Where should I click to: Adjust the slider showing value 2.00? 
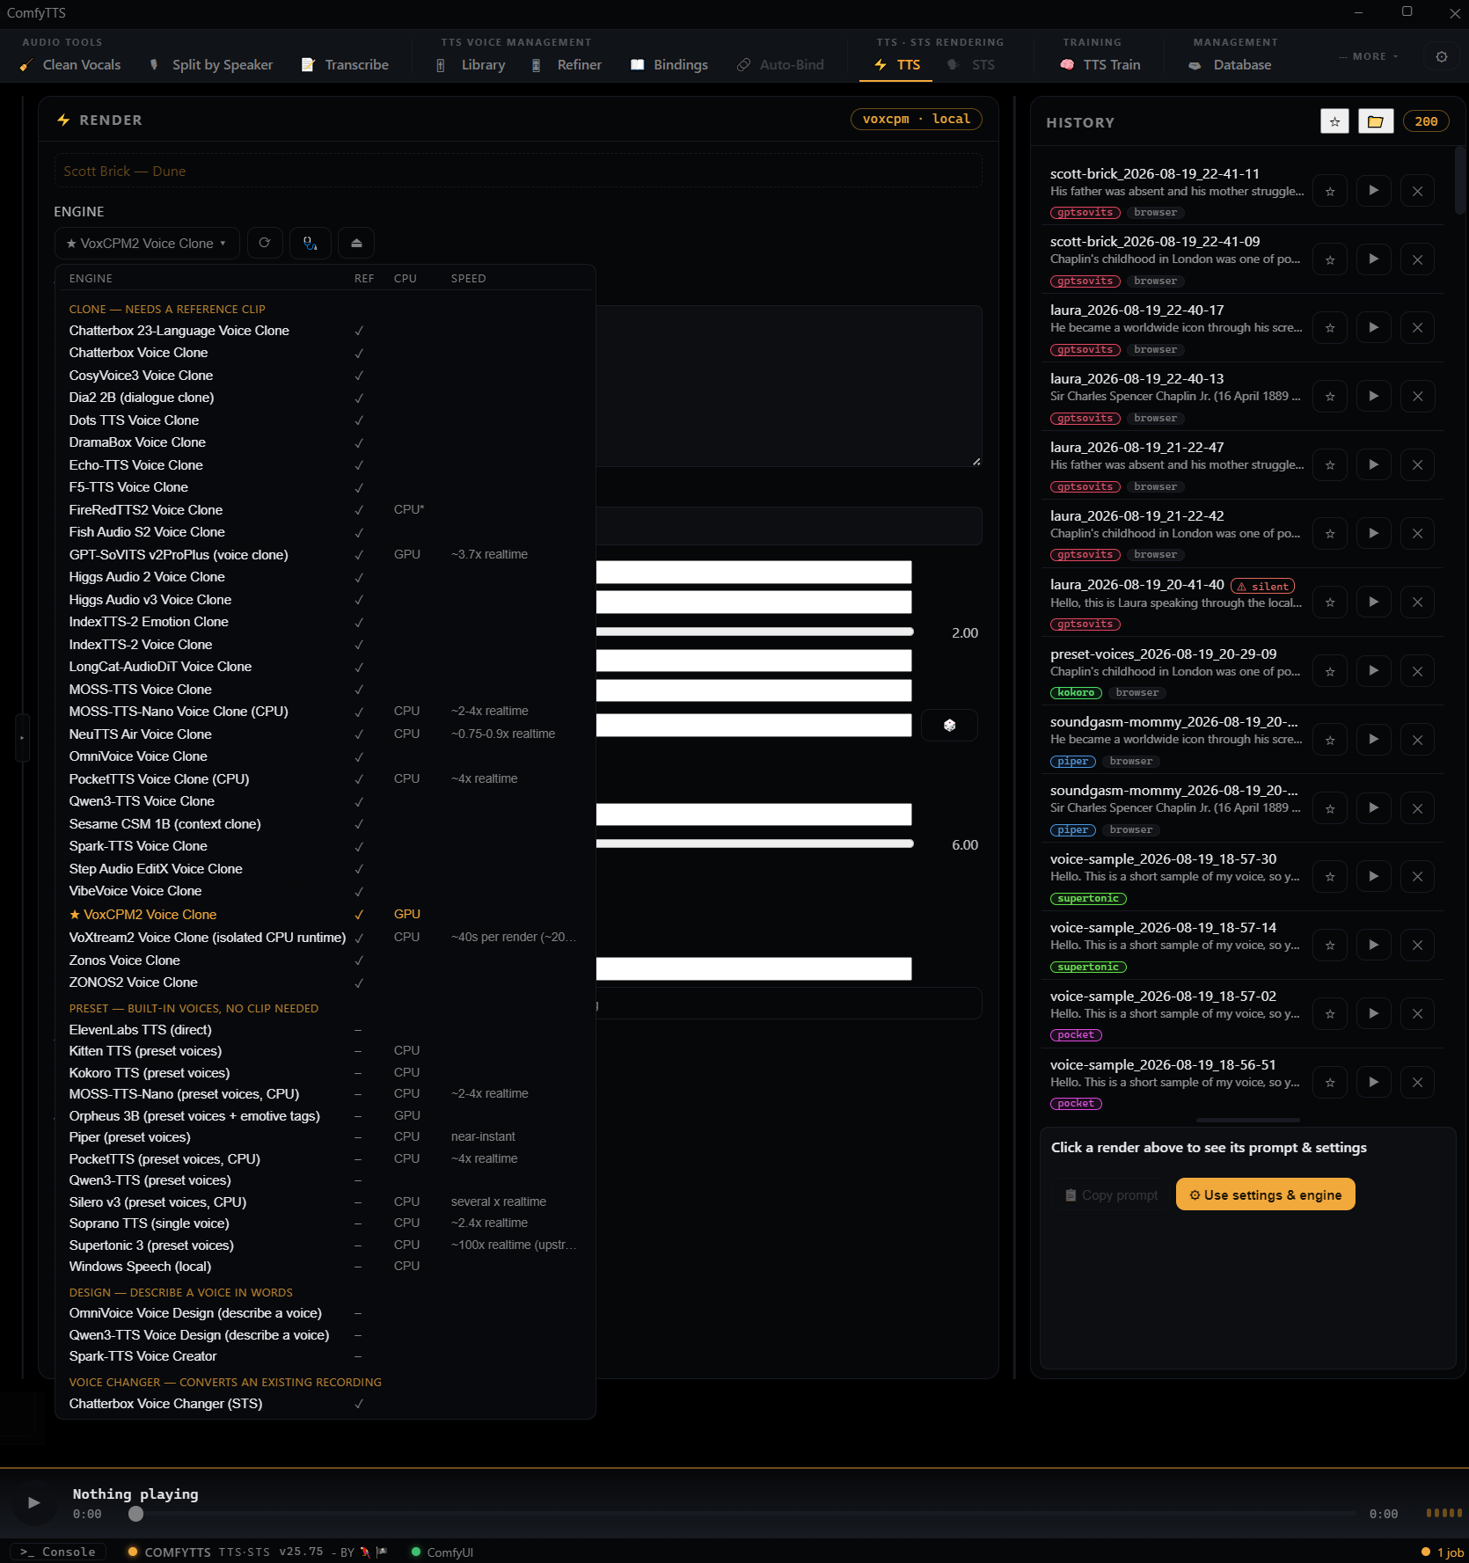[x=755, y=632]
